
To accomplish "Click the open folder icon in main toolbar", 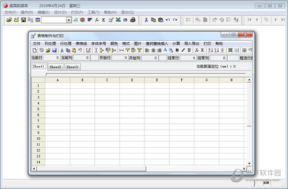I will [9, 20].
